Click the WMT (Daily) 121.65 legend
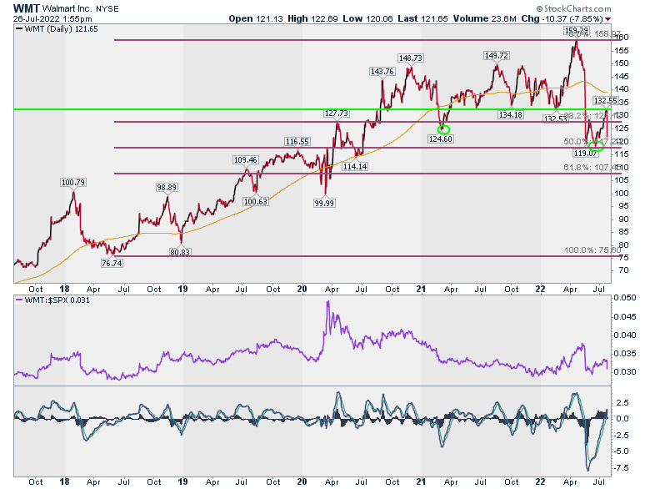The height and width of the screenshot is (489, 650). pyautogui.click(x=57, y=29)
